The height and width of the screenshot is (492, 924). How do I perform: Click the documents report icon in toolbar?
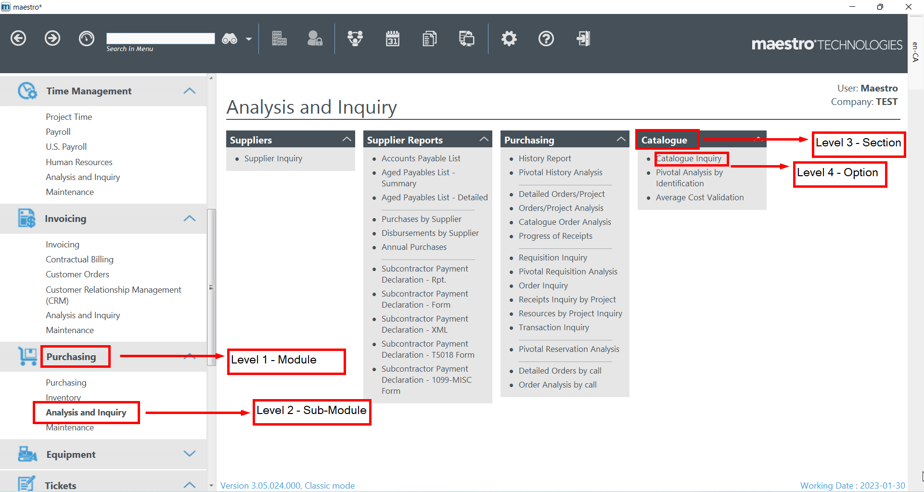pyautogui.click(x=429, y=39)
